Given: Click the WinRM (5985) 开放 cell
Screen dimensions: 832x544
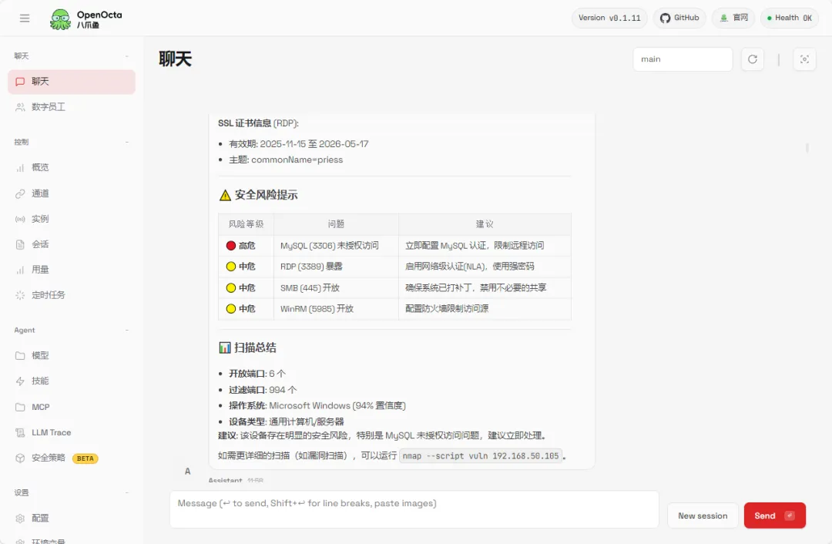Looking at the screenshot, I should point(336,309).
